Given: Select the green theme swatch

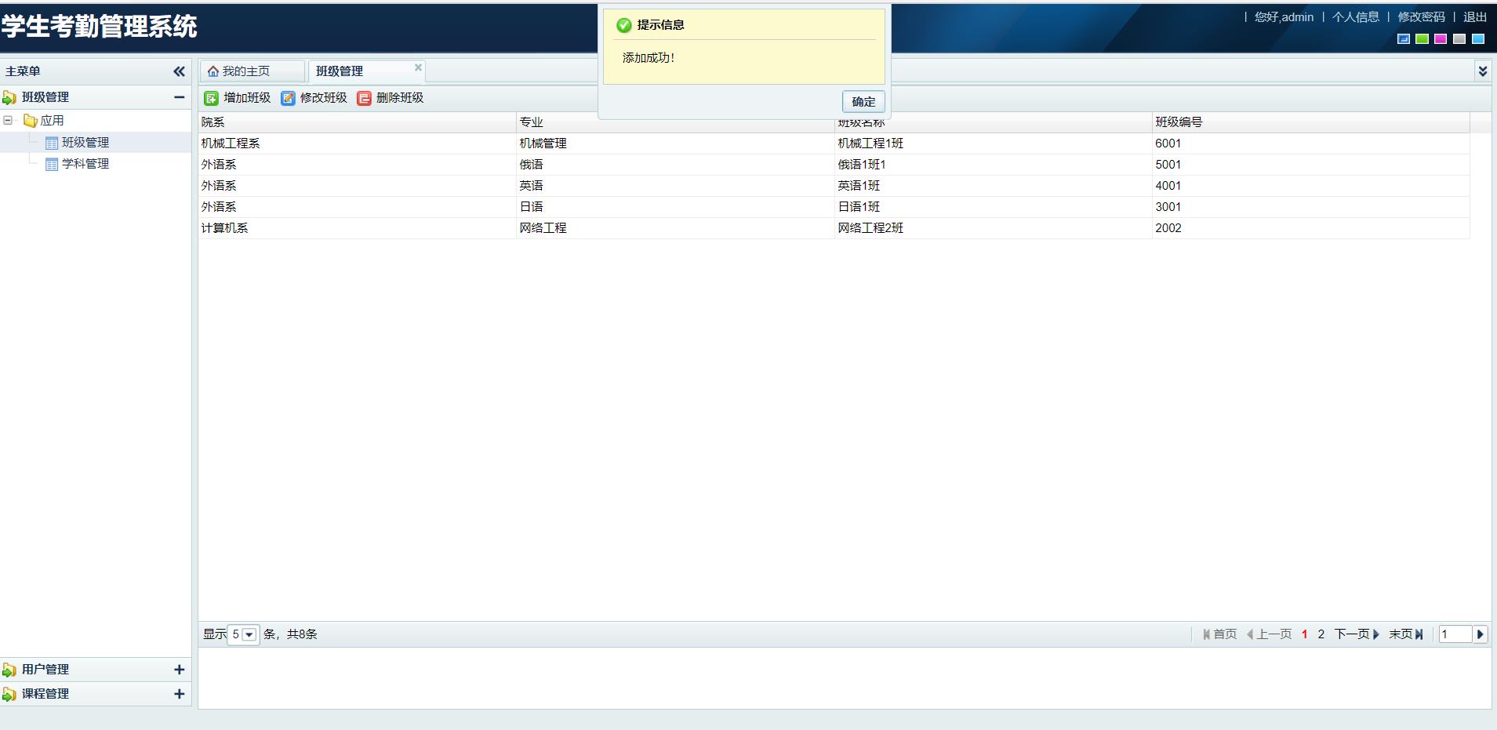Looking at the screenshot, I should tap(1422, 38).
